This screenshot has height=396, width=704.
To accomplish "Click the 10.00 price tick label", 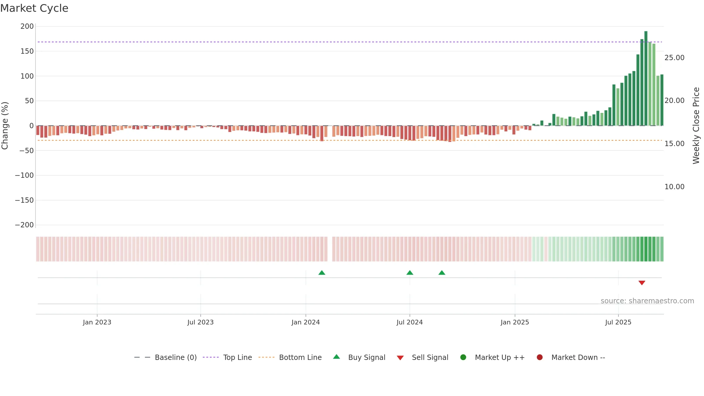I will 674,187.
